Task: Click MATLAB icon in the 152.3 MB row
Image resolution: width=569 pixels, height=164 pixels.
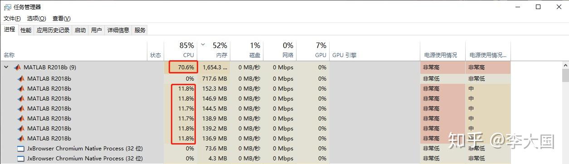Action: click(x=21, y=88)
